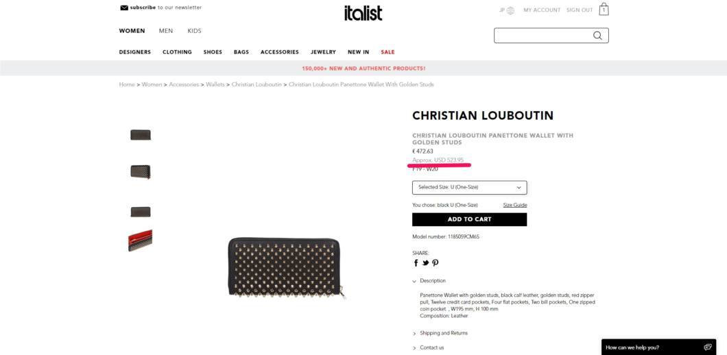Image resolution: width=727 pixels, height=355 pixels.
Task: Switch to the MEN tab
Action: point(166,31)
